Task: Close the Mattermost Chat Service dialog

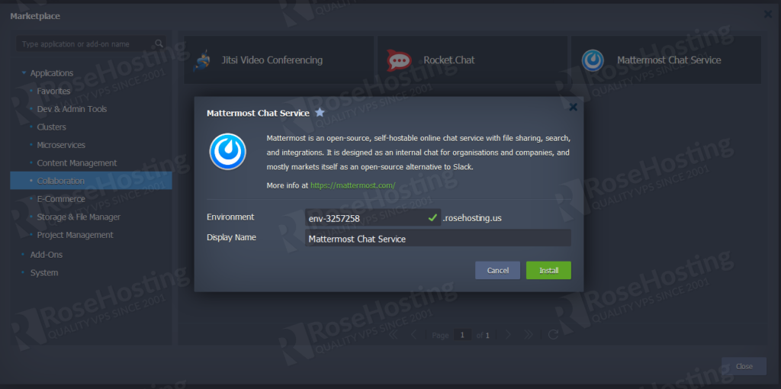Action: tap(573, 108)
